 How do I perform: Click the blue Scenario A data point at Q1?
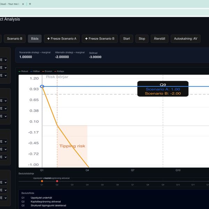(x=42, y=86)
